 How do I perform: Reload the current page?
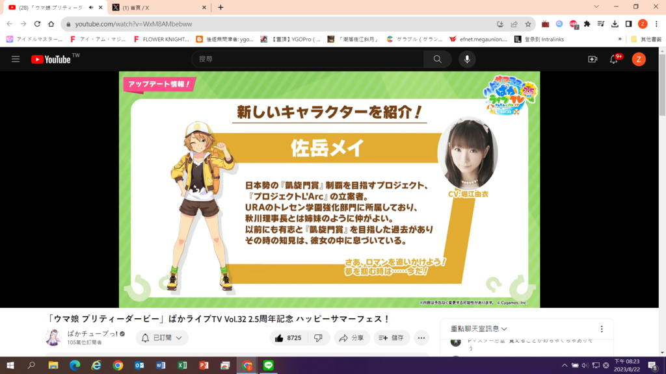coord(37,24)
